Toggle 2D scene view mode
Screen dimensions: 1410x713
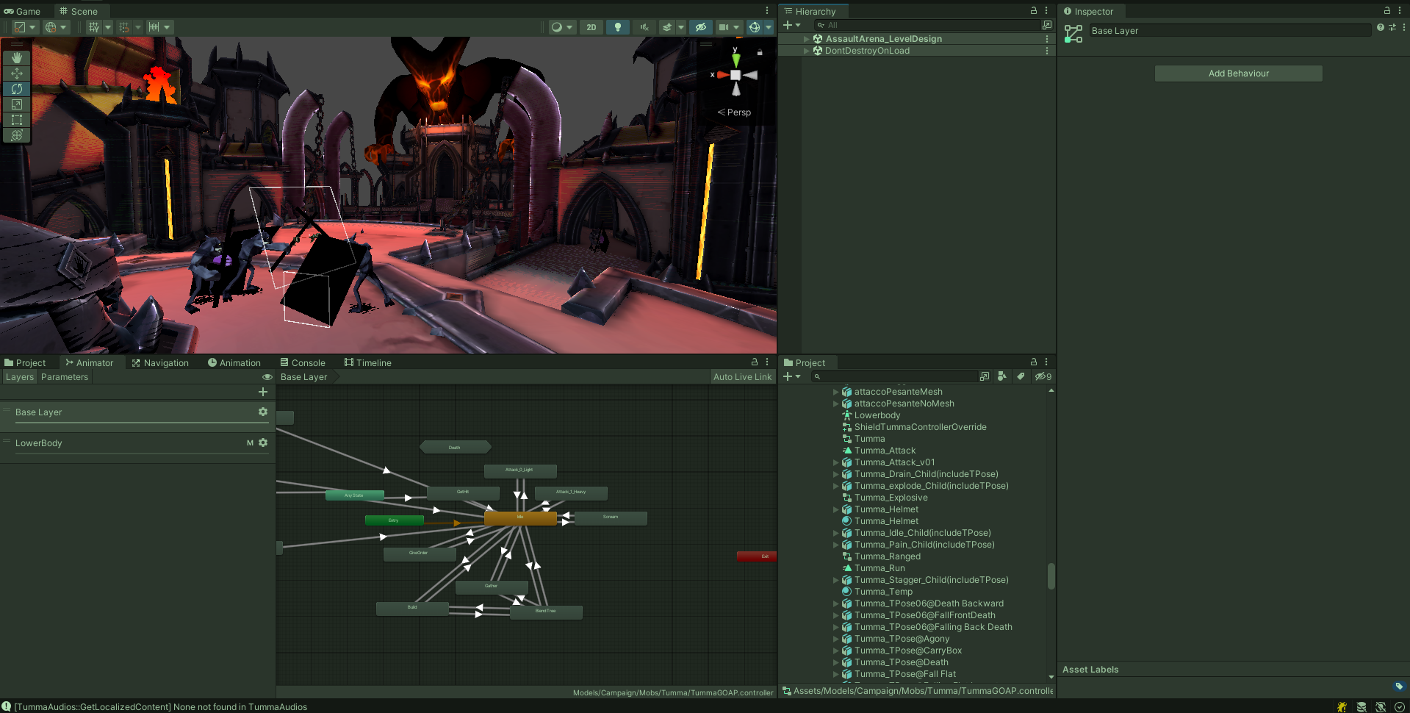coord(591,27)
